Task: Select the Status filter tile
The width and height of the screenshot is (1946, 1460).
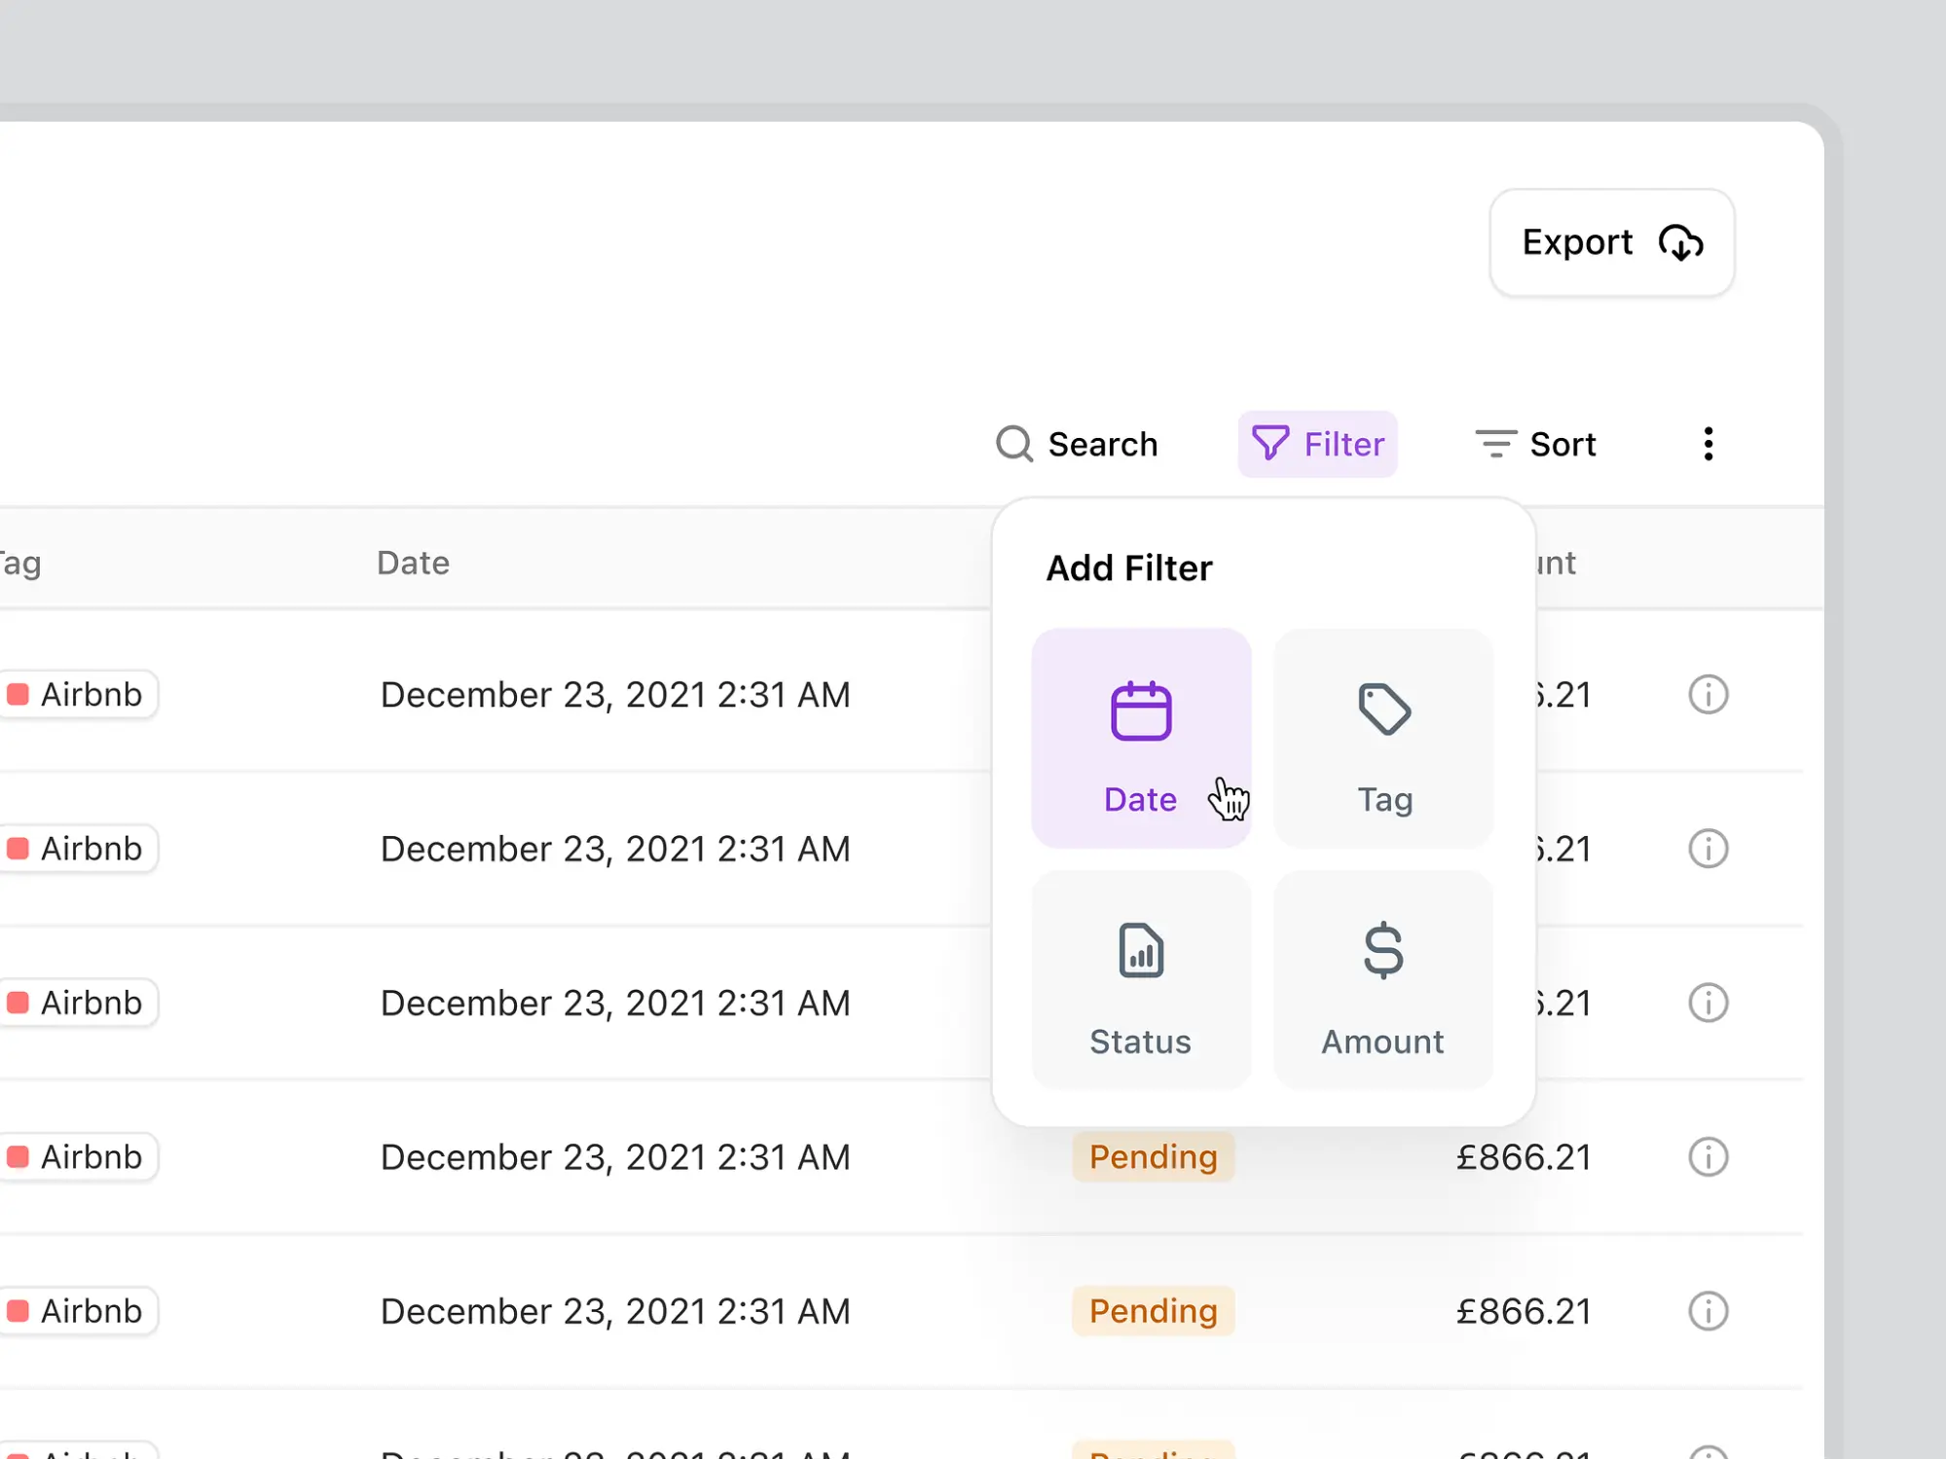Action: [x=1141, y=980]
